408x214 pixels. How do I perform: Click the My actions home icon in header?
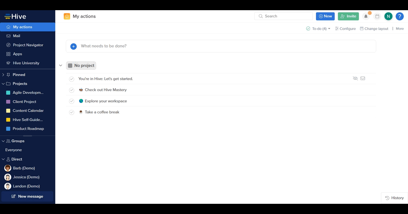coord(67,16)
